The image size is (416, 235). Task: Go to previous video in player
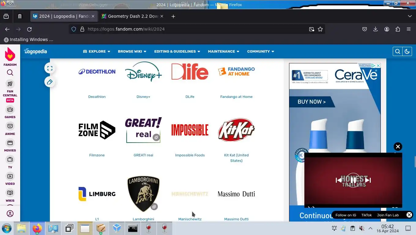[x=339, y=180]
